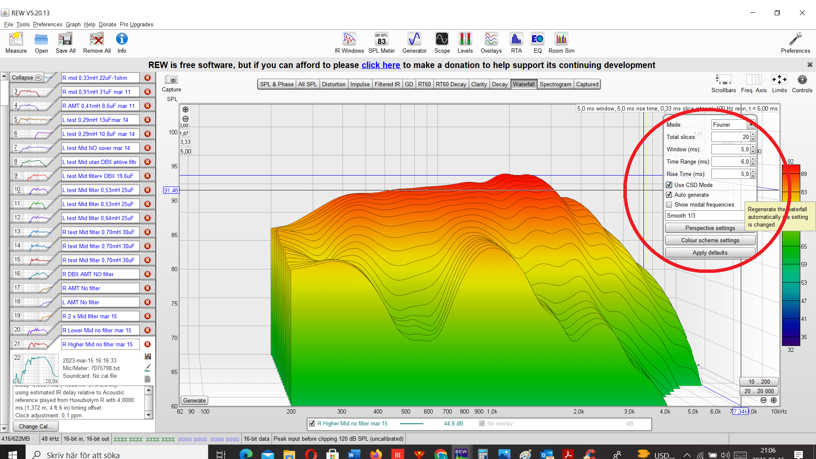Switch to RT60 Decay tab
816x459 pixels.
tap(451, 84)
